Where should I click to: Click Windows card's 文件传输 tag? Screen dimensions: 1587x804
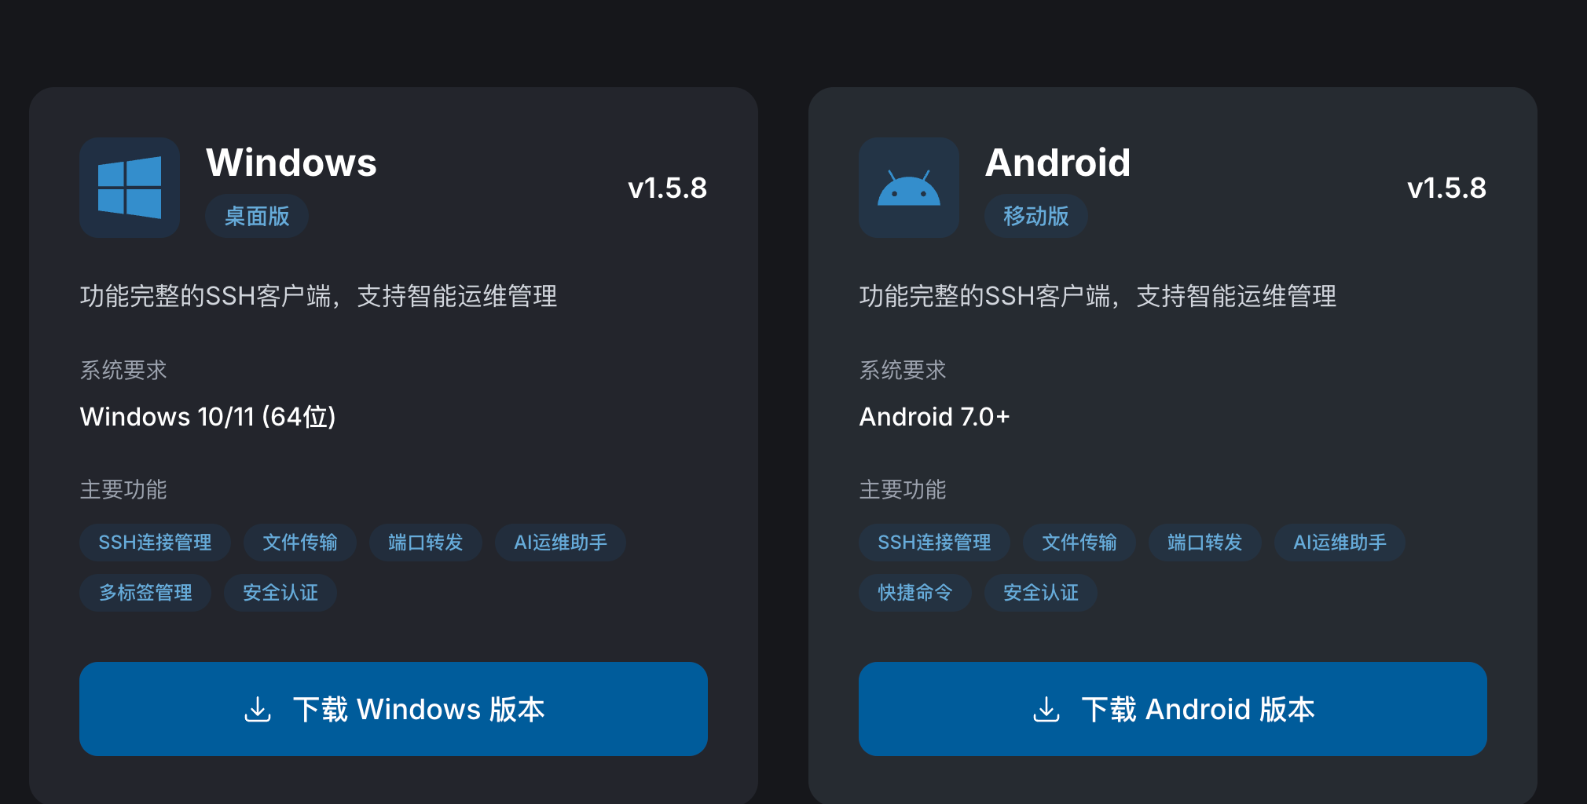pyautogui.click(x=299, y=543)
